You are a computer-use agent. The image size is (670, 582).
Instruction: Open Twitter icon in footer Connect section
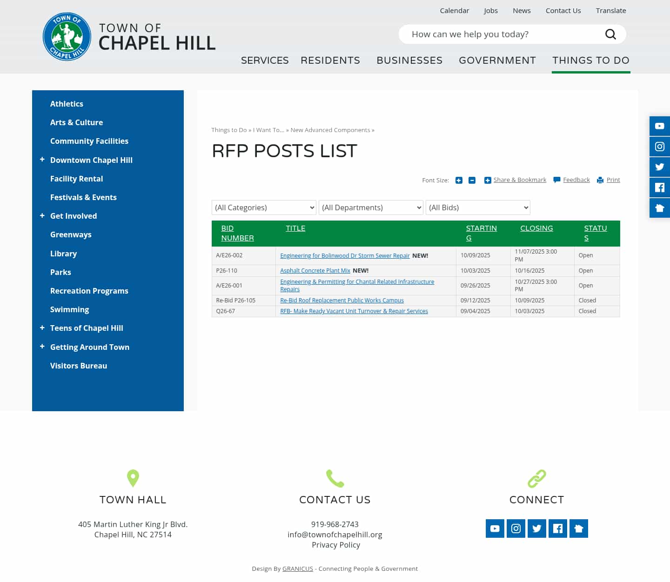pyautogui.click(x=537, y=528)
